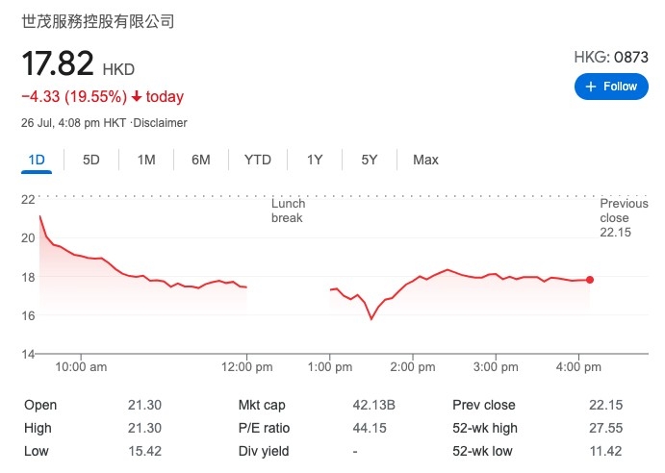The image size is (665, 473).
Task: Click the 12:00 pm axis marker
Action: pos(246,366)
